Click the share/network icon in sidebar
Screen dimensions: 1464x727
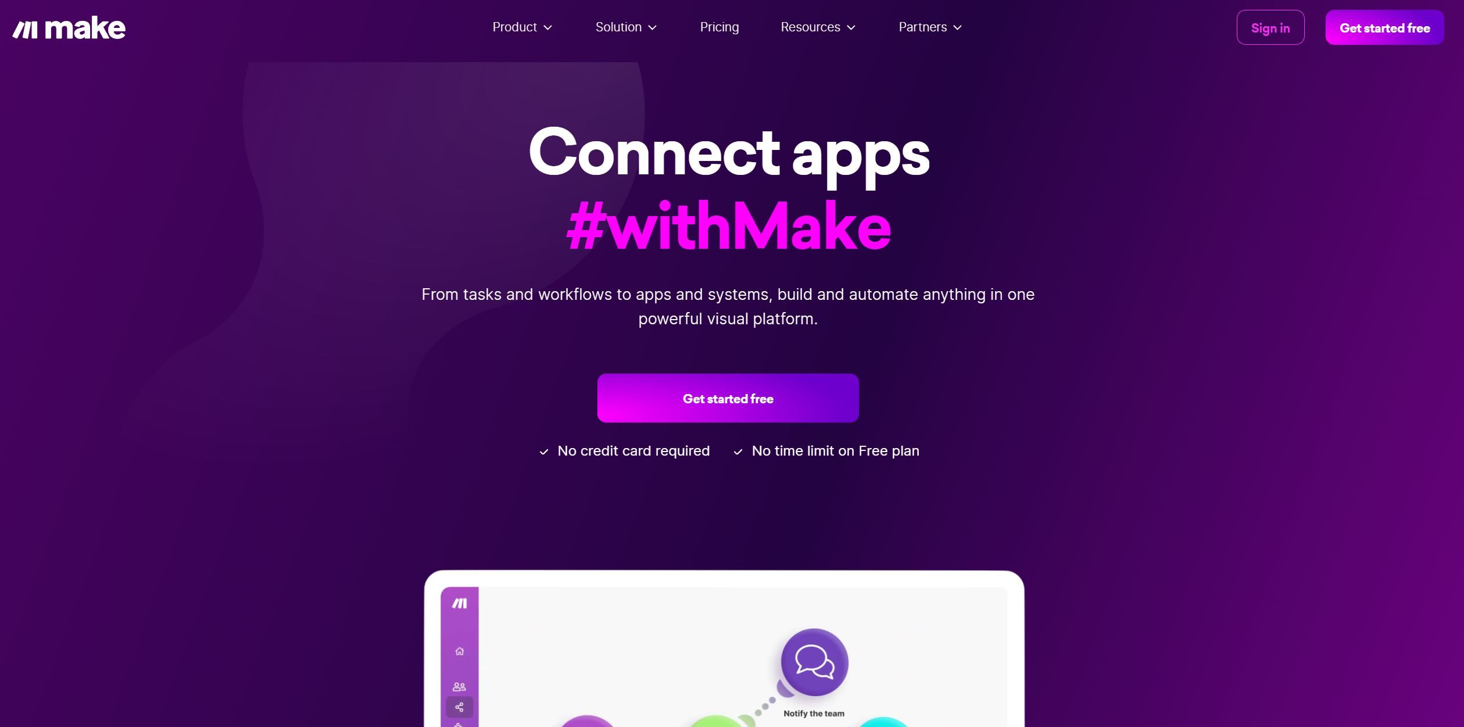[459, 707]
